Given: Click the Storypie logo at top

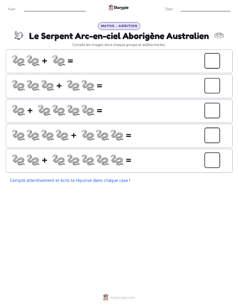Looking at the screenshot, I should pos(118,8).
